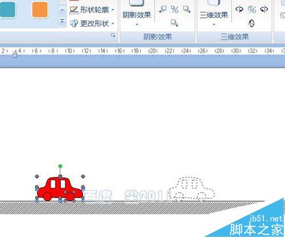285x238 pixels.
Task: Nudge shadow left icon
Action: click(162, 9)
